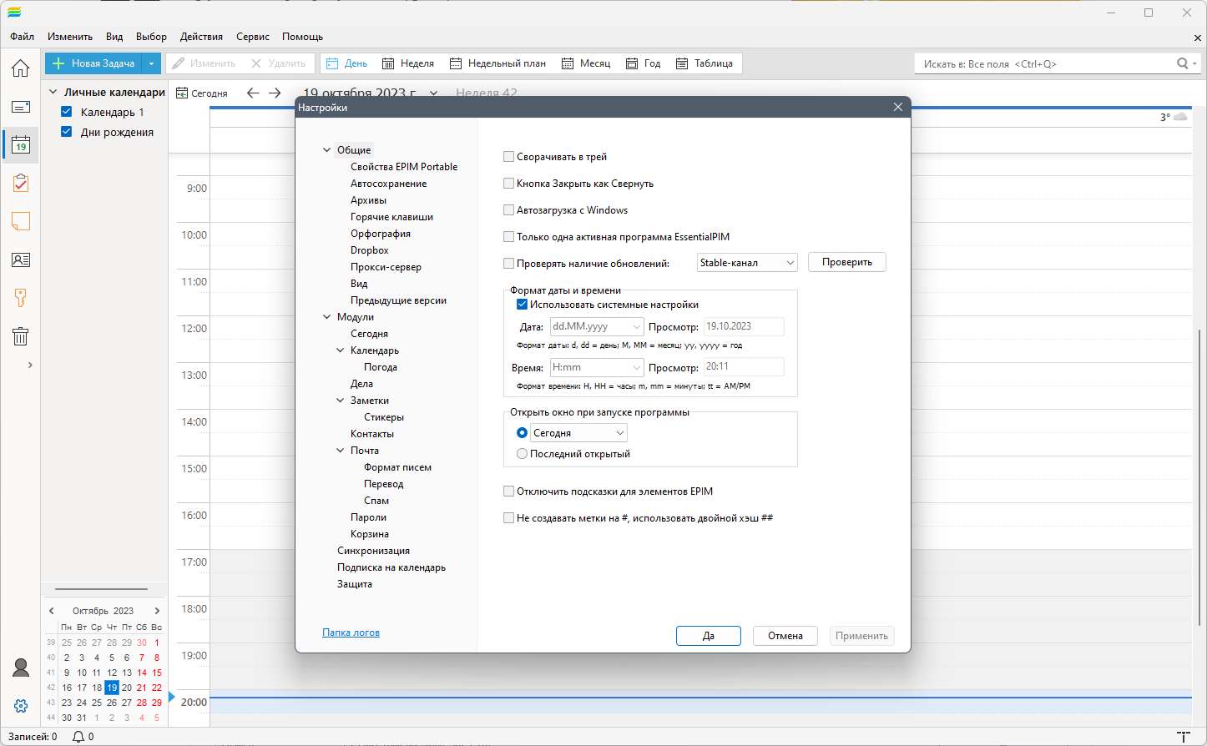Select Горячие клавиши in settings tree

point(391,217)
